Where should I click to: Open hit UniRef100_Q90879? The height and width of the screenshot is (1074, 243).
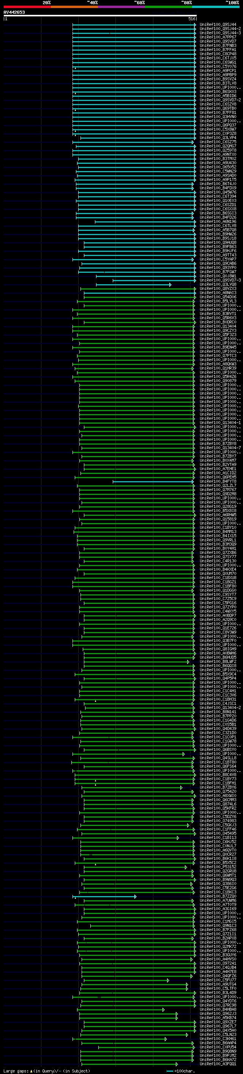[218, 381]
